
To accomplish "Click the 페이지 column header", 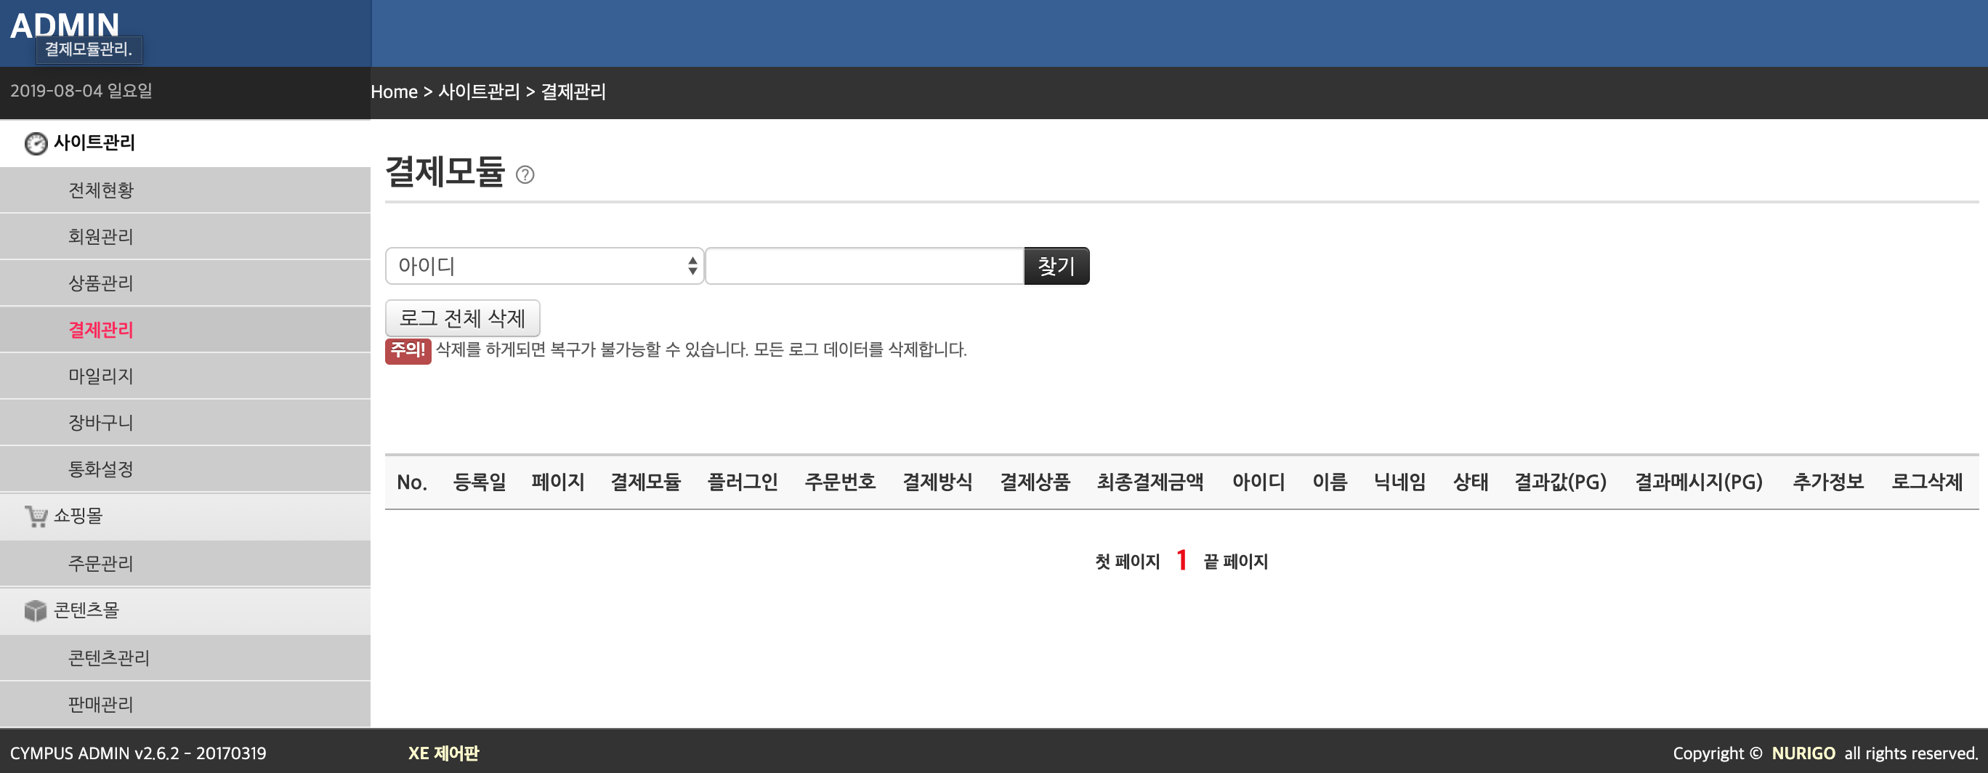I will tap(558, 482).
